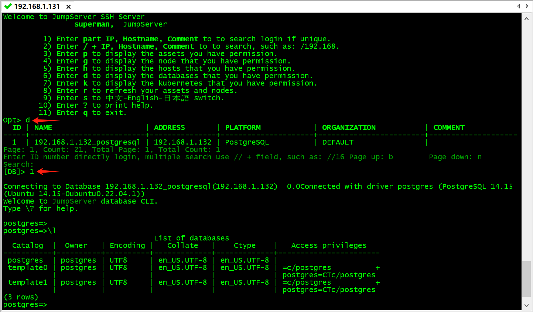Click the PostgreSQL platform cell
Image resolution: width=533 pixels, height=312 pixels.
pos(247,142)
